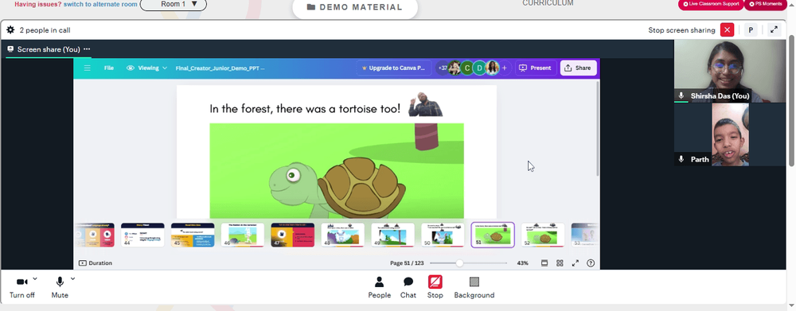Screen dimensions: 796x311
Task: Expand the Viewing mode dropdown
Action: (x=147, y=68)
